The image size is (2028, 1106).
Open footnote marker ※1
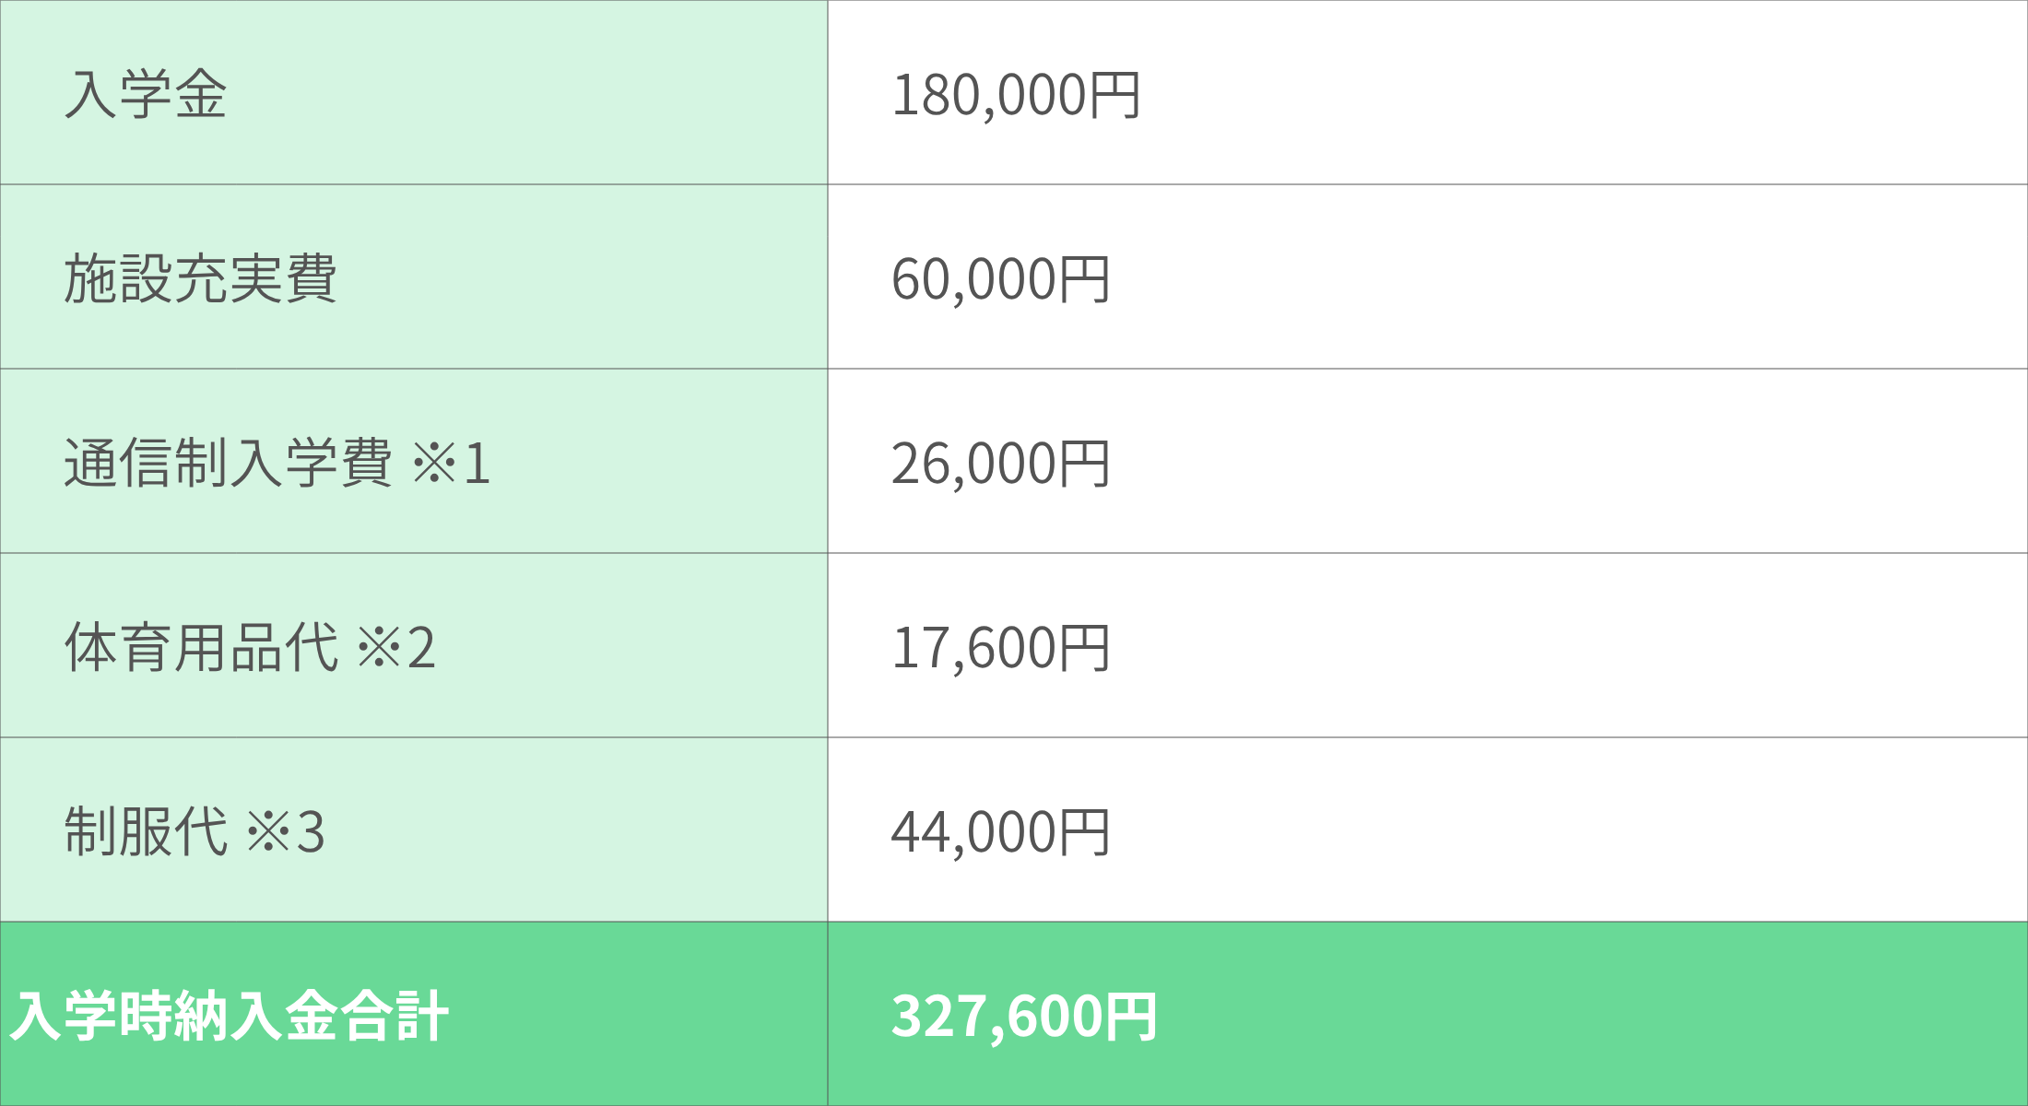451,463
